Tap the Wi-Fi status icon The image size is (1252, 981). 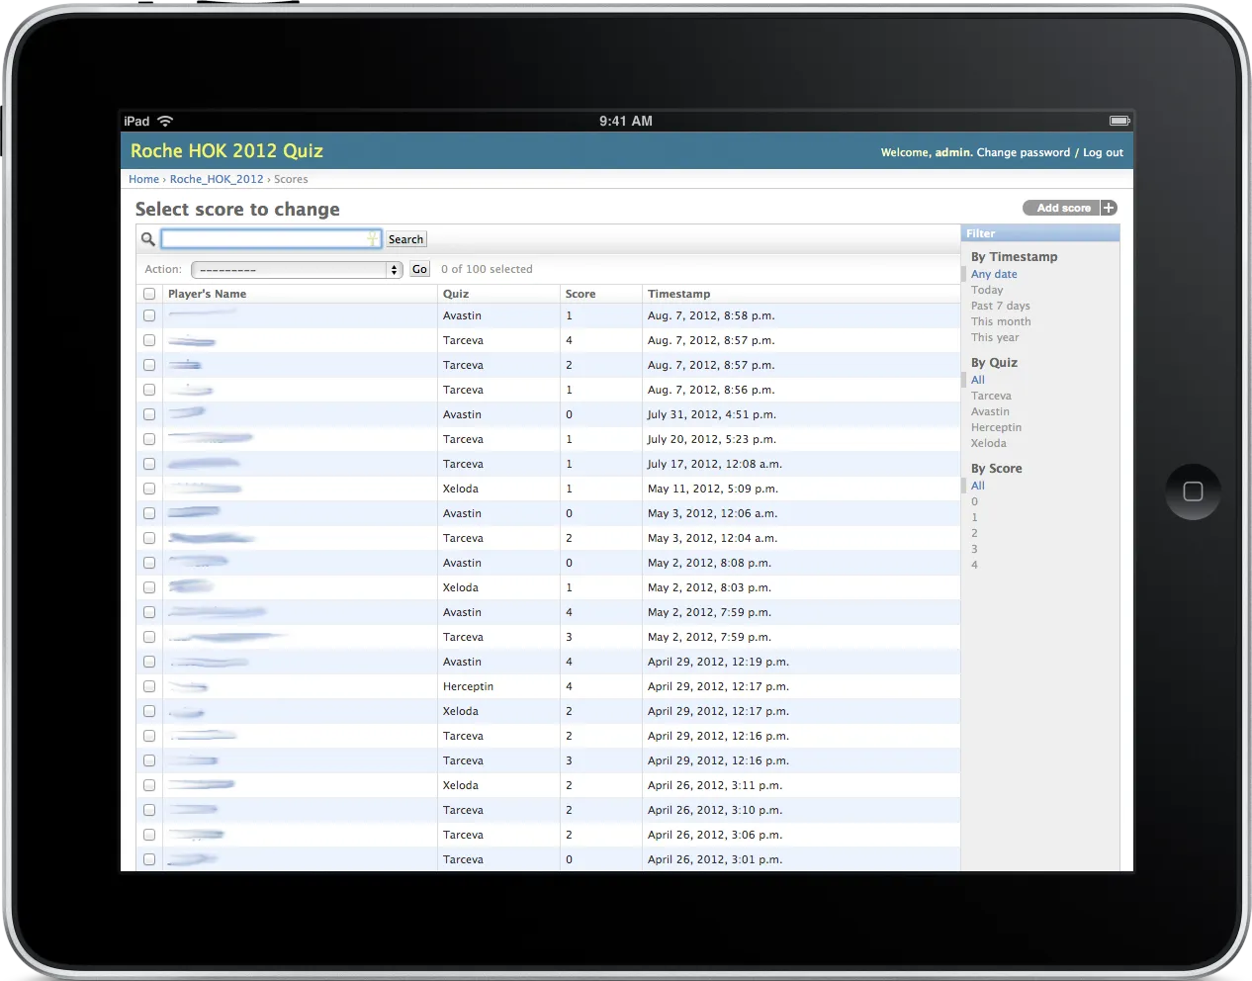[x=165, y=121]
